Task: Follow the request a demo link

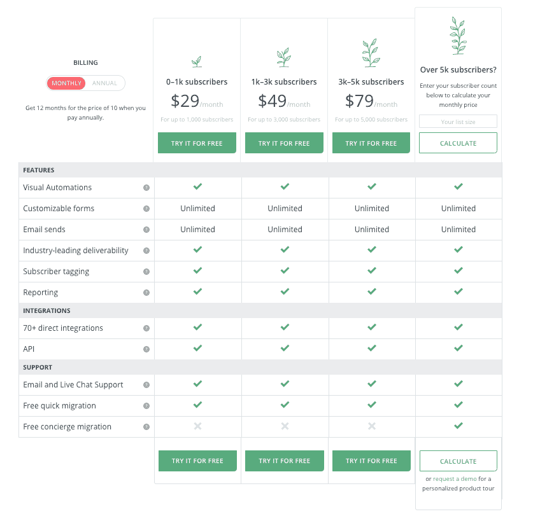Action: pyautogui.click(x=455, y=479)
